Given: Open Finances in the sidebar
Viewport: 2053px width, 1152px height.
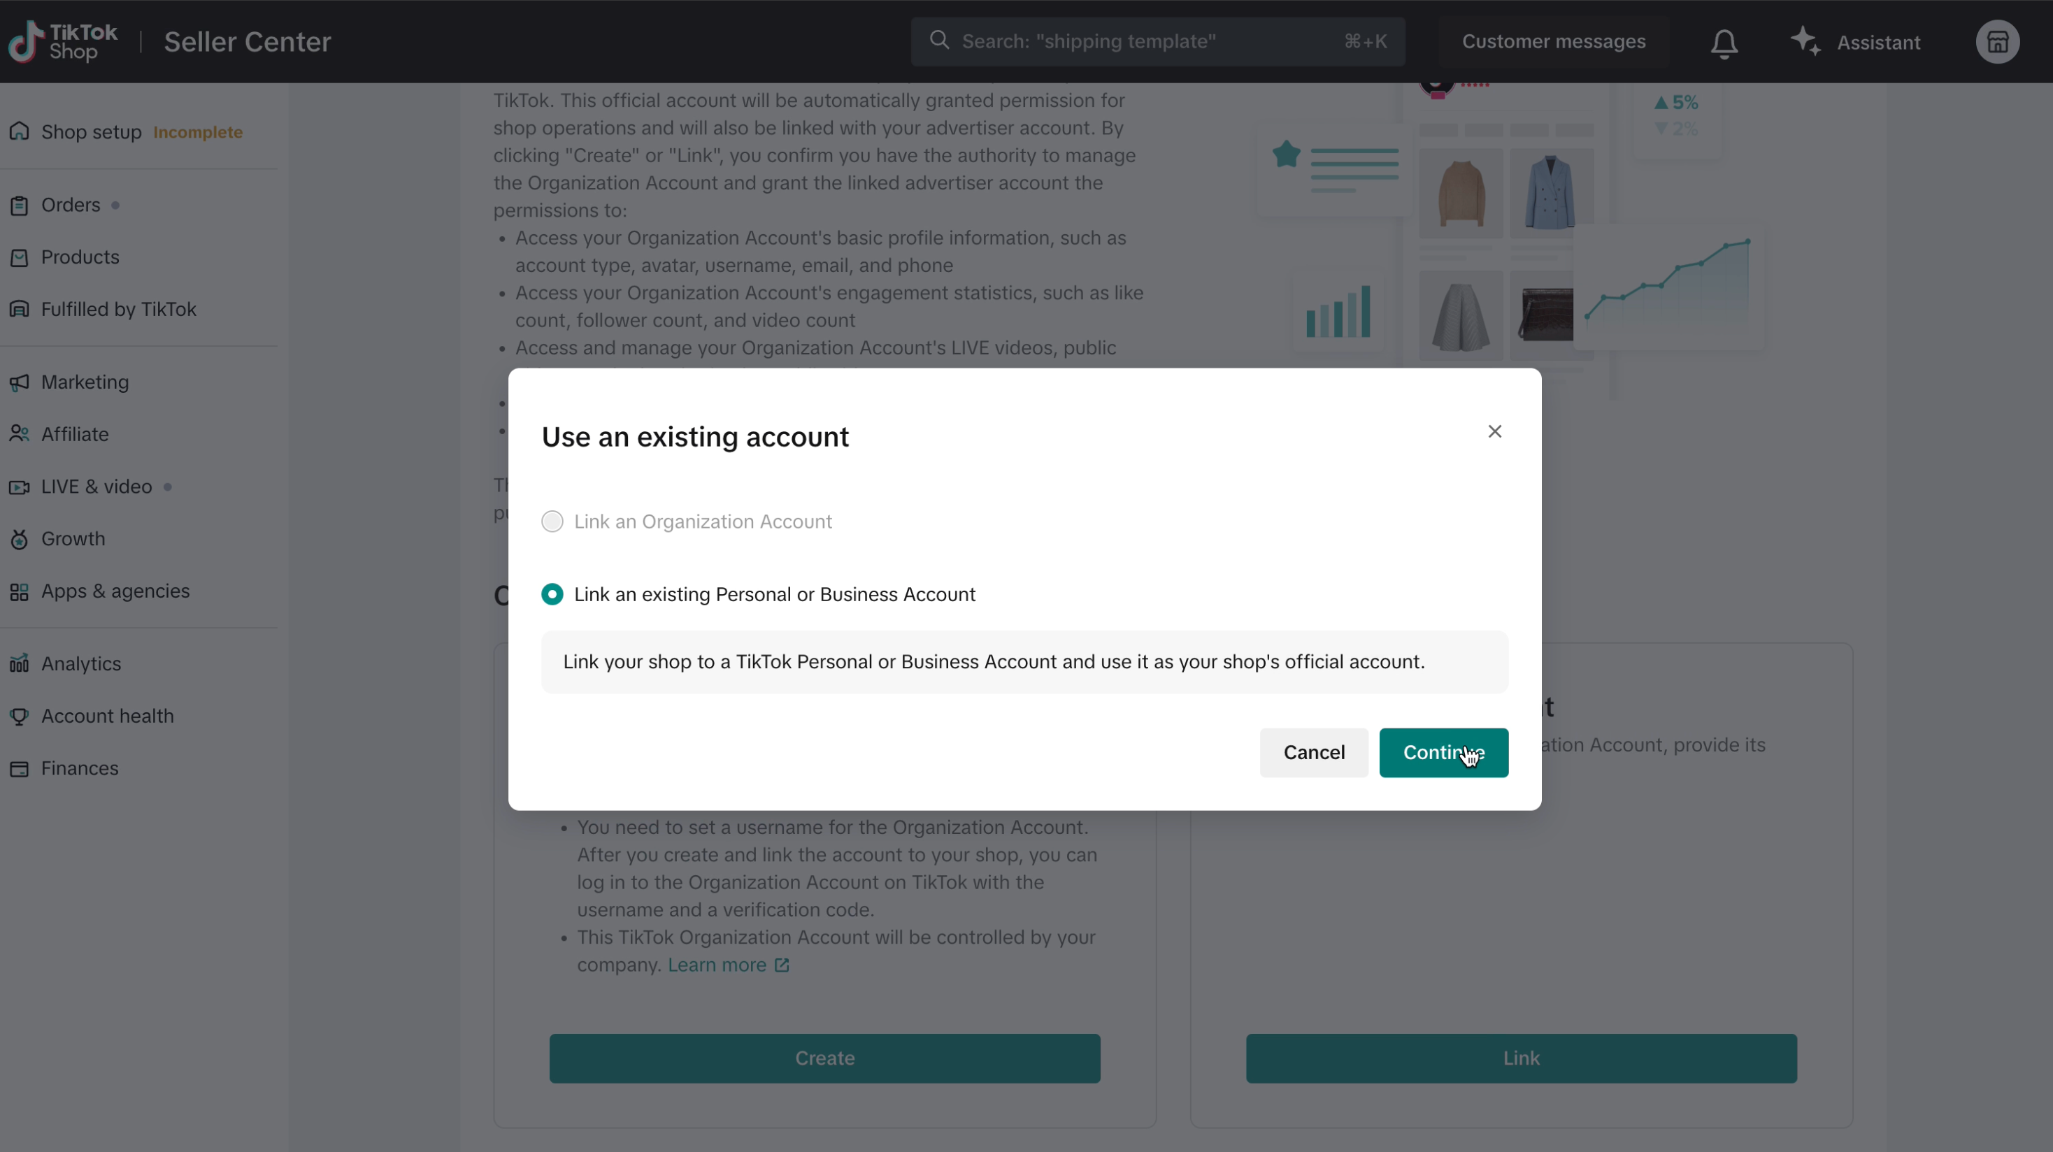Looking at the screenshot, I should click(x=80, y=768).
